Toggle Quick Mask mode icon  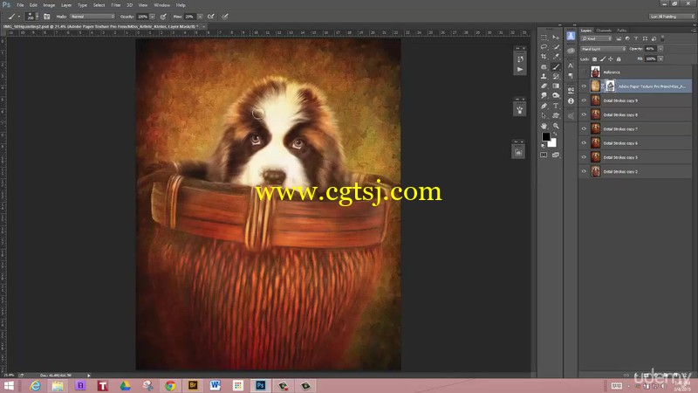click(544, 155)
